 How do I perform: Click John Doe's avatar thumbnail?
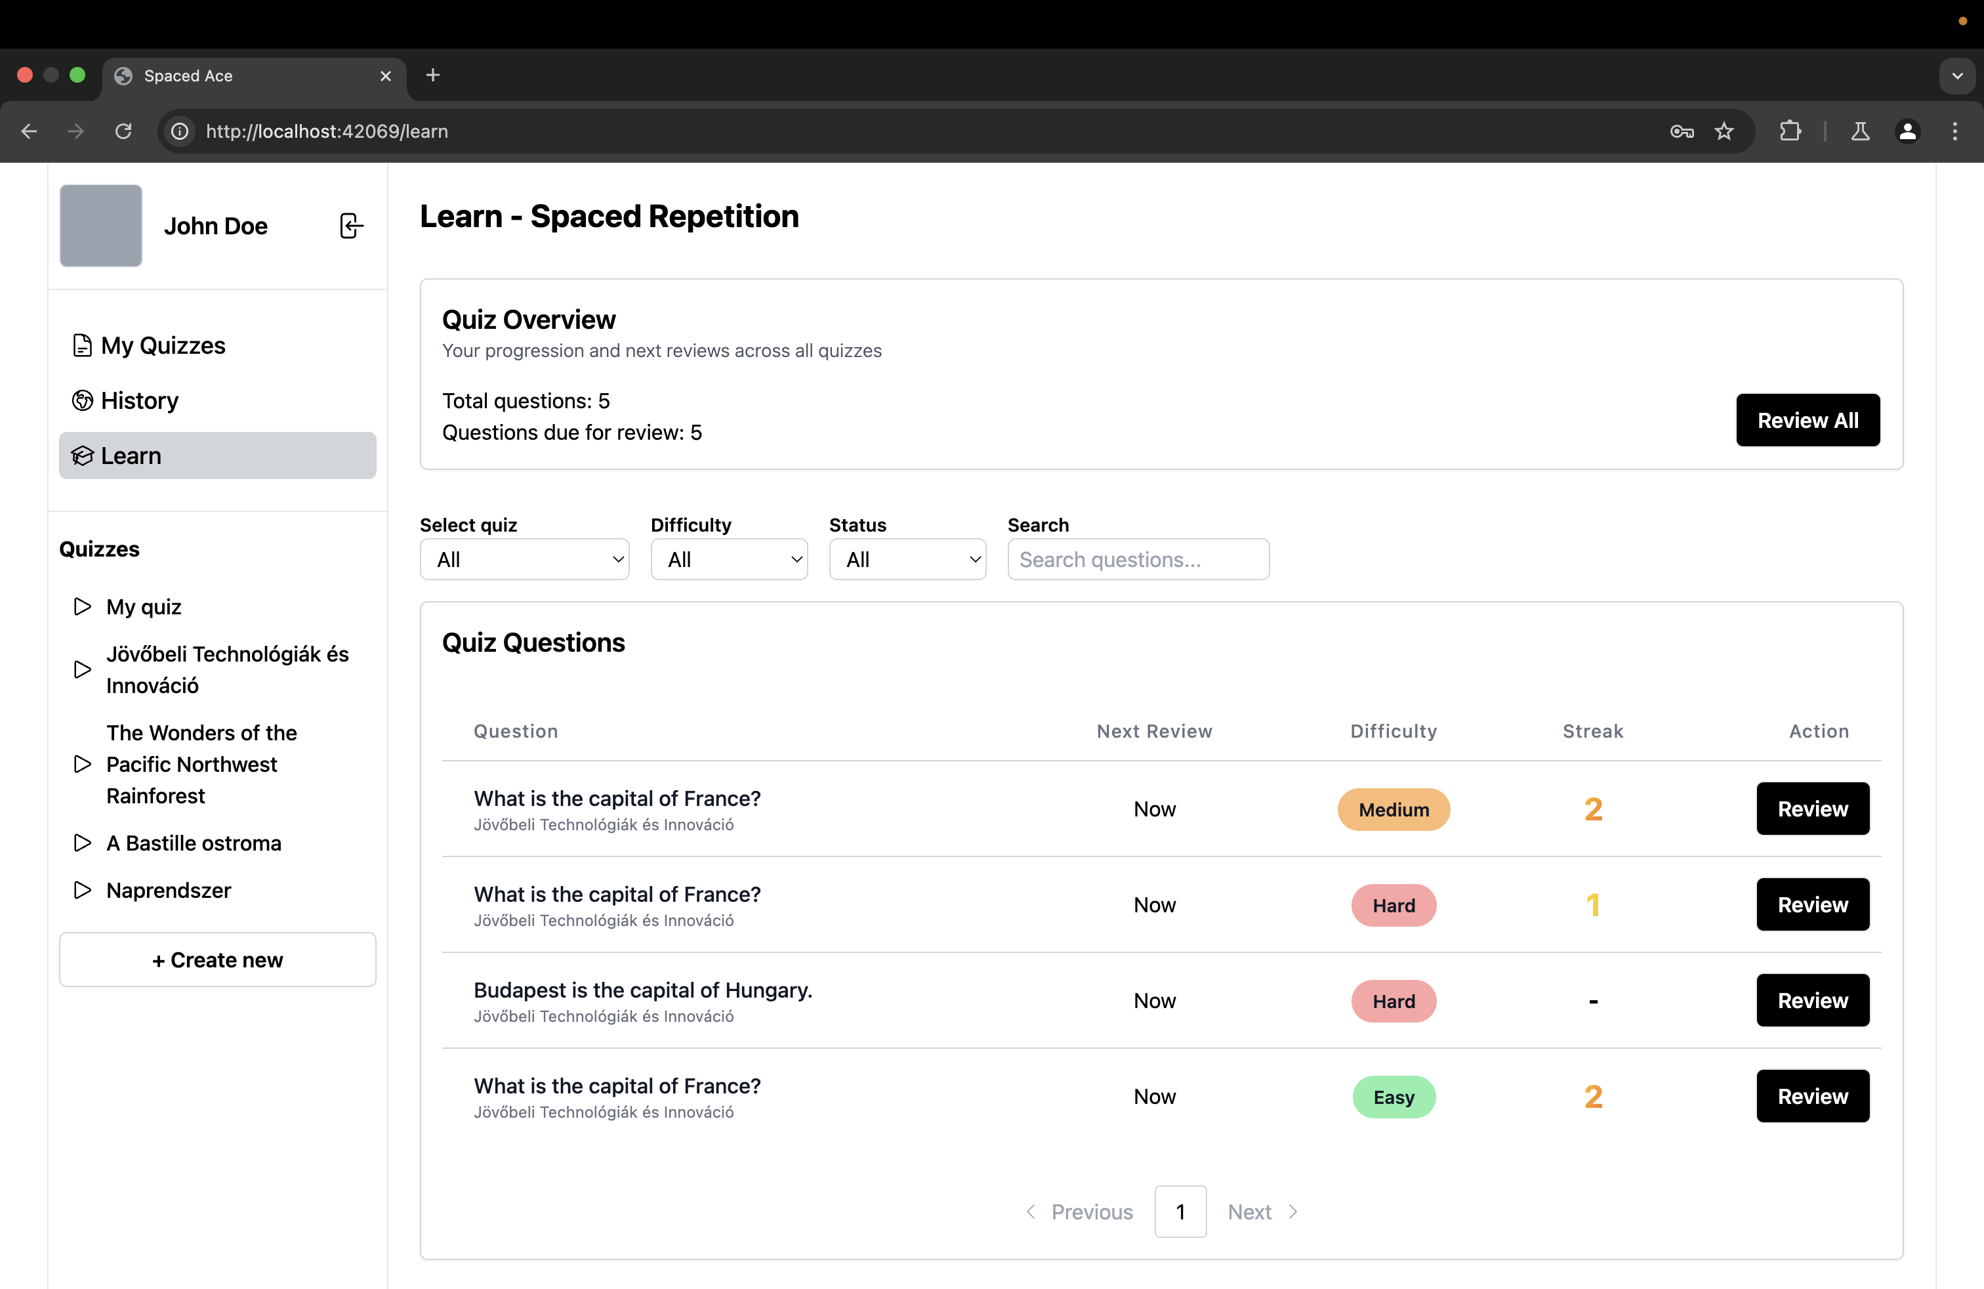pyautogui.click(x=101, y=225)
